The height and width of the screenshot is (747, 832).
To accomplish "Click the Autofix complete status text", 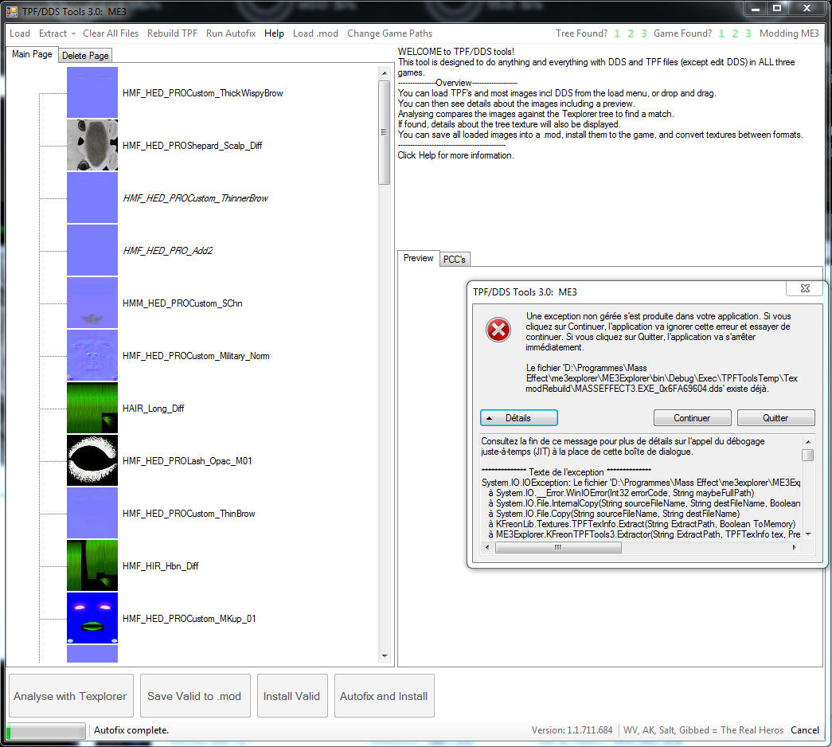I will (131, 730).
